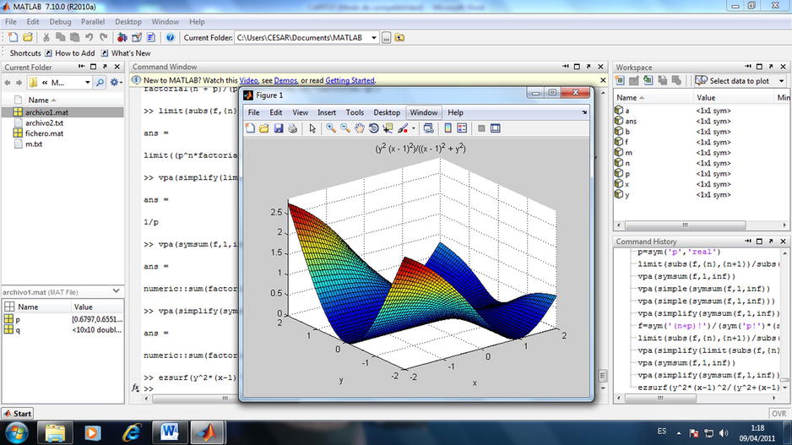Click the Start button at bottom left

pyautogui.click(x=17, y=413)
